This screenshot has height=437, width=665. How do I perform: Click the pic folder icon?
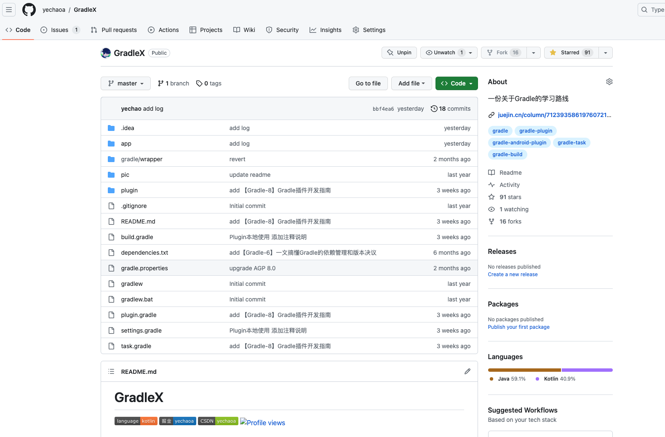point(111,175)
